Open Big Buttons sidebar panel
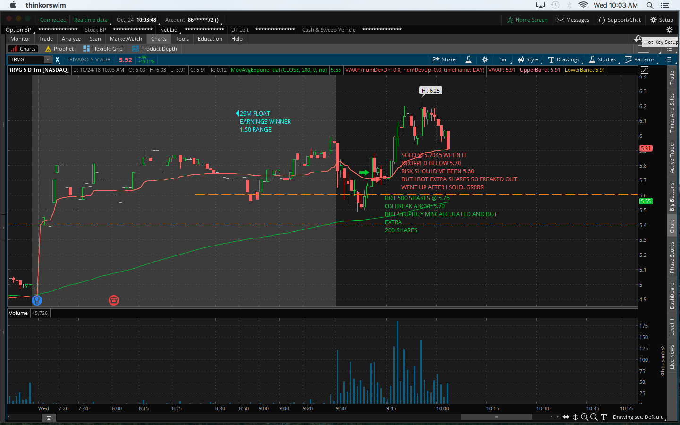Screen dimensions: 680x425 click(672, 196)
